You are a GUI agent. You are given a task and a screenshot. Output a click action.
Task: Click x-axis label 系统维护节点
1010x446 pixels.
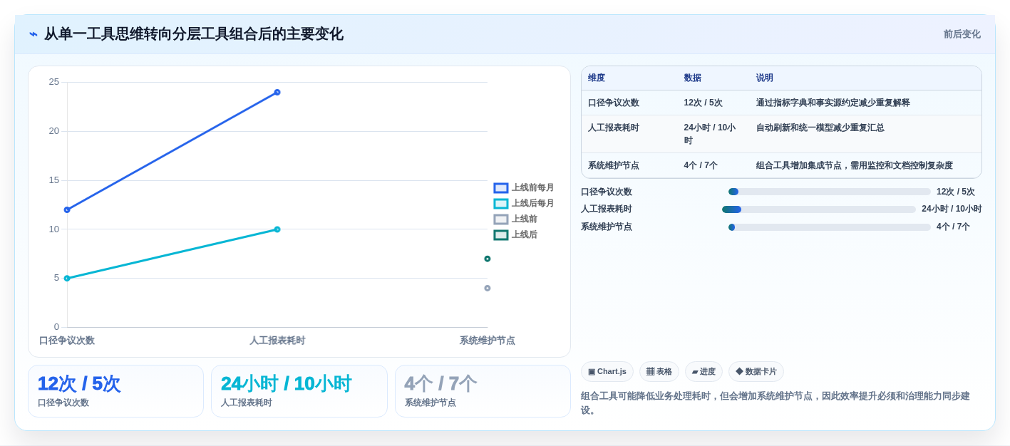coord(488,341)
